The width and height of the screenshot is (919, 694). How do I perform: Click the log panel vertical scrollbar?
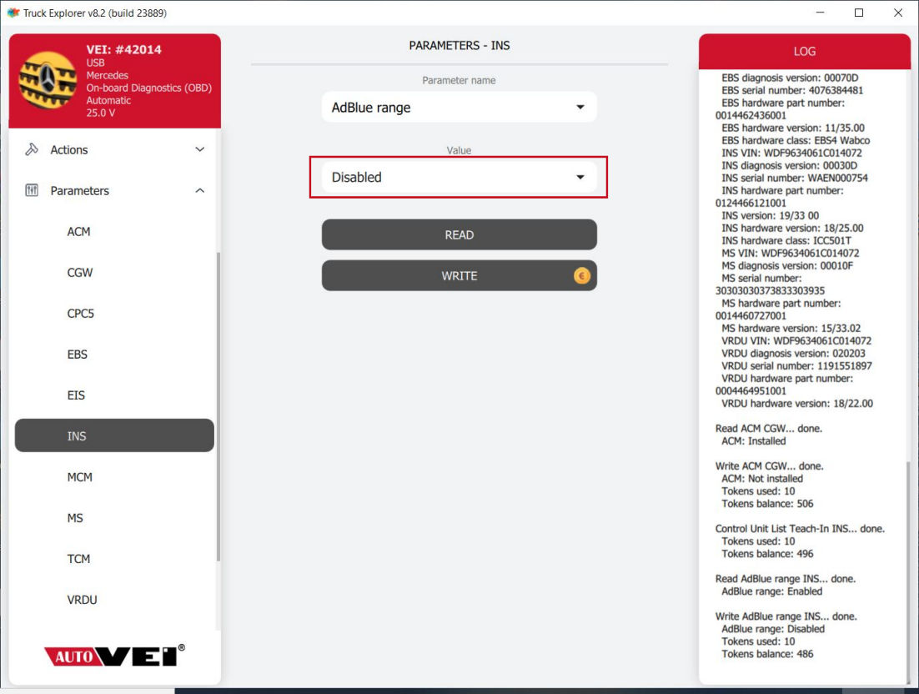[x=907, y=567]
